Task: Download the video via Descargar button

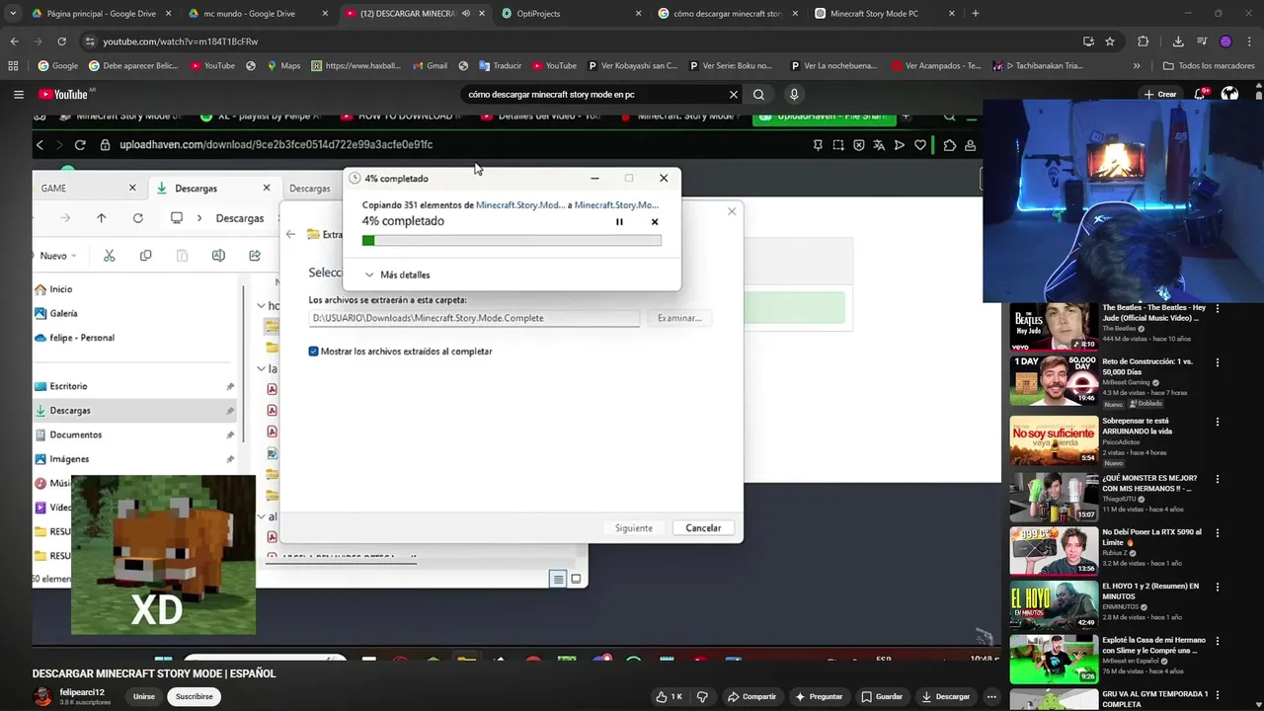Action: (945, 696)
